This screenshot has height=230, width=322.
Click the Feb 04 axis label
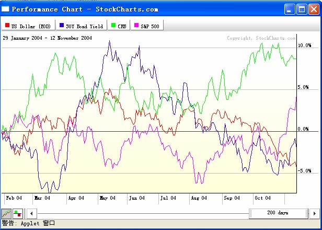click(14, 198)
